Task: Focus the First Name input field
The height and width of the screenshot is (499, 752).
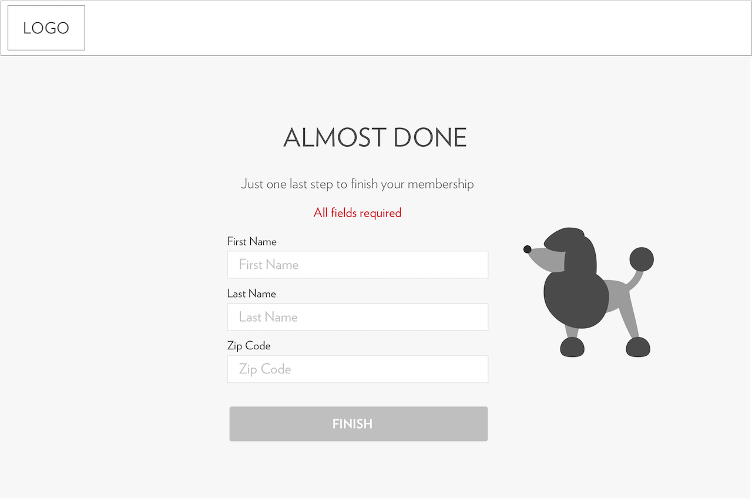Action: coord(358,265)
